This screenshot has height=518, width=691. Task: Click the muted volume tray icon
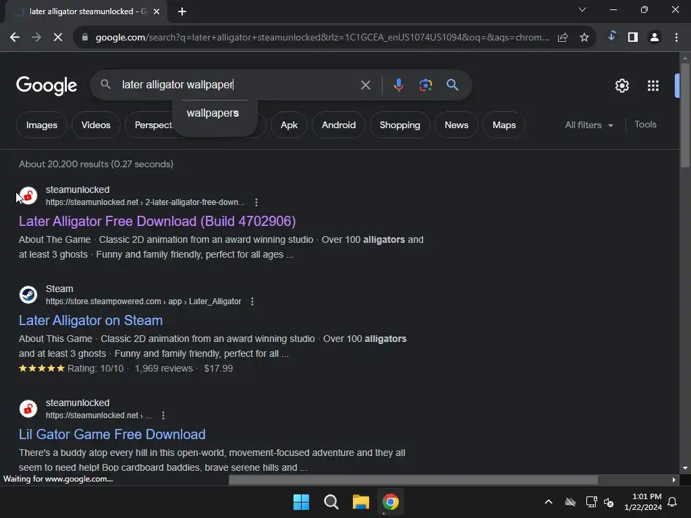[x=609, y=502]
